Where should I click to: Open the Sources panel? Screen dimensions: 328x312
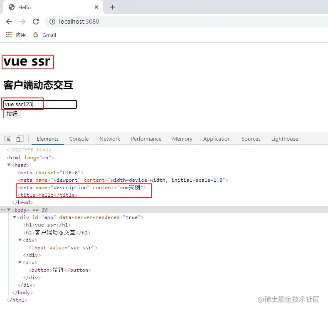(x=251, y=139)
